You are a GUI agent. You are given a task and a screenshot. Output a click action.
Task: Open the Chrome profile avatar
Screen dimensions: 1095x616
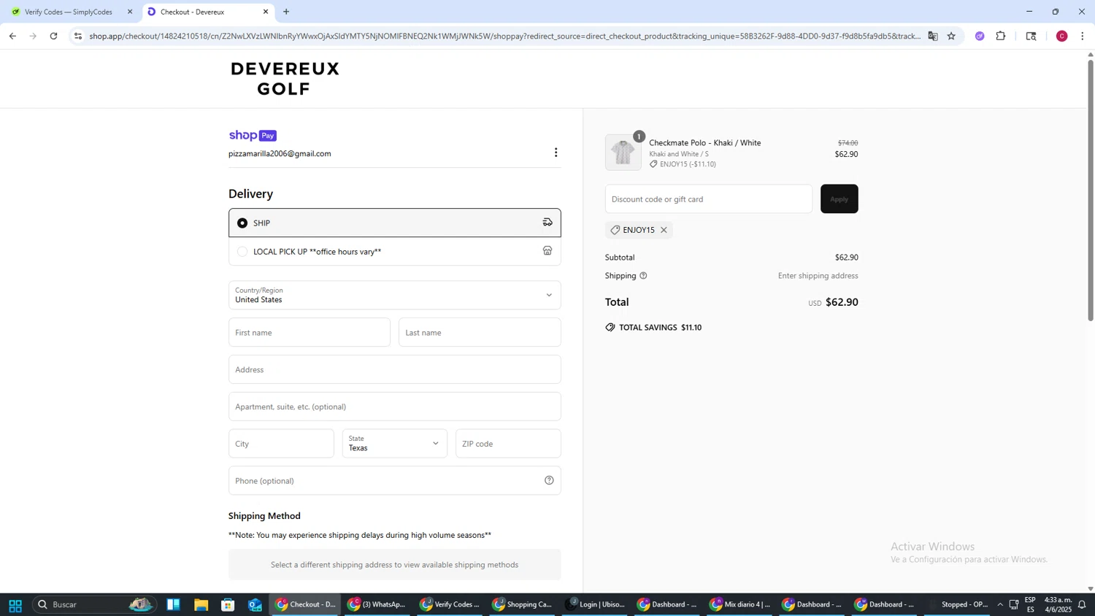pyautogui.click(x=1062, y=36)
